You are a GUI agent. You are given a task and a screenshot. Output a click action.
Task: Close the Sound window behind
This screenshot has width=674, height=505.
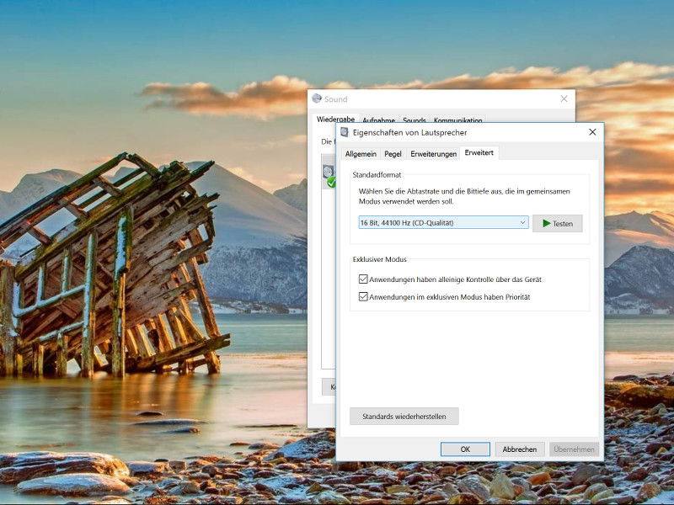click(x=564, y=98)
